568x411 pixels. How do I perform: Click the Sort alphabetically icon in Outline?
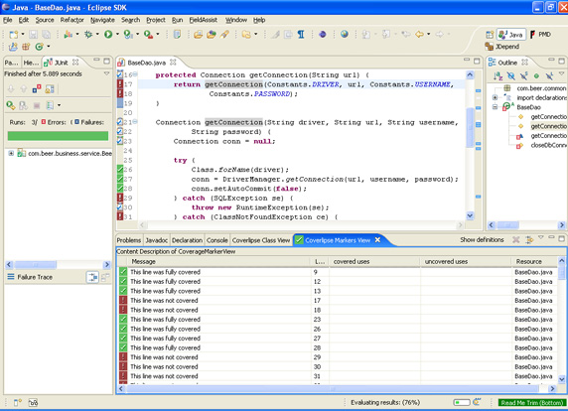(x=498, y=75)
